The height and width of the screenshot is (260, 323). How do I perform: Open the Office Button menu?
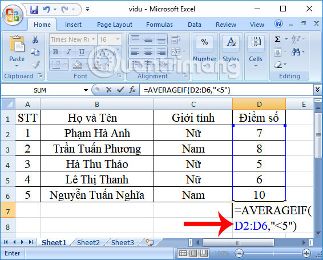pyautogui.click(x=13, y=15)
